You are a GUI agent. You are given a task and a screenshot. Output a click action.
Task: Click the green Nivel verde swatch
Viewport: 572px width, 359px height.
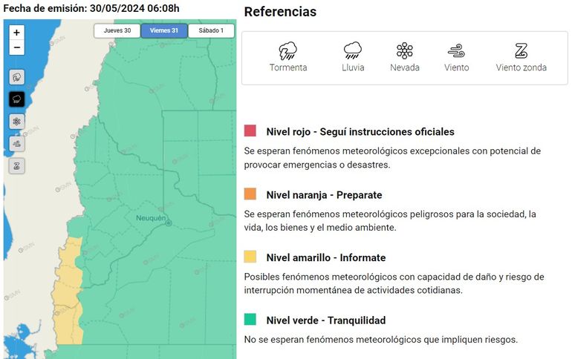(250, 320)
